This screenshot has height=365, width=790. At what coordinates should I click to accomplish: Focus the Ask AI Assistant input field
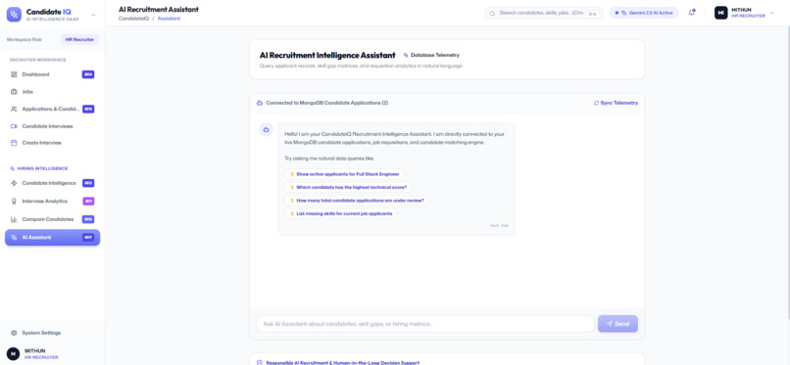[424, 324]
